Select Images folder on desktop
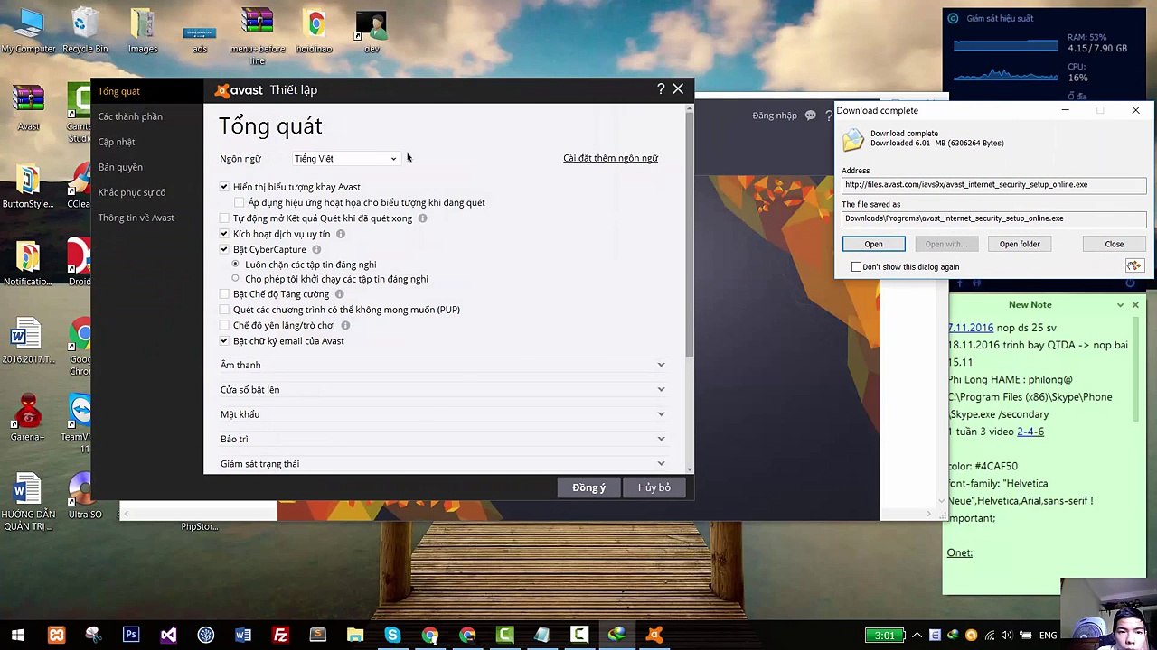 142,30
